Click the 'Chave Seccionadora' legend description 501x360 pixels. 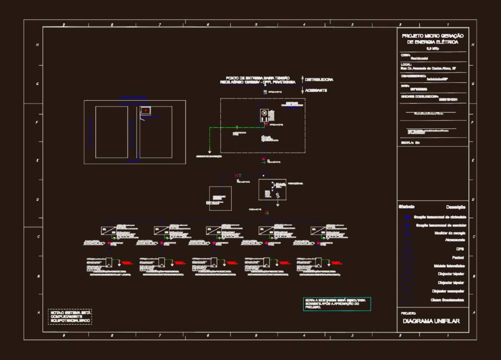click(447, 300)
